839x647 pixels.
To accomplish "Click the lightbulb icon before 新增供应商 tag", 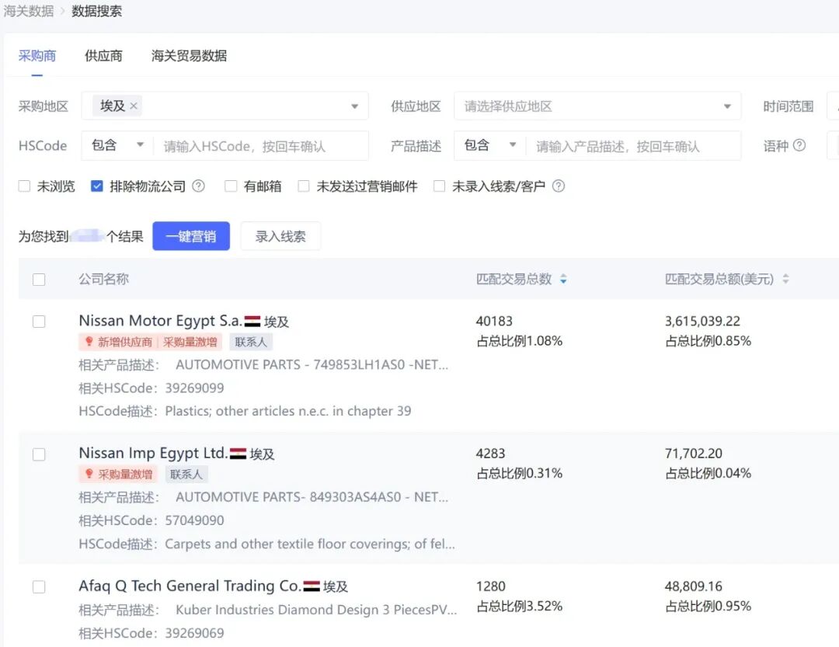I will [89, 341].
